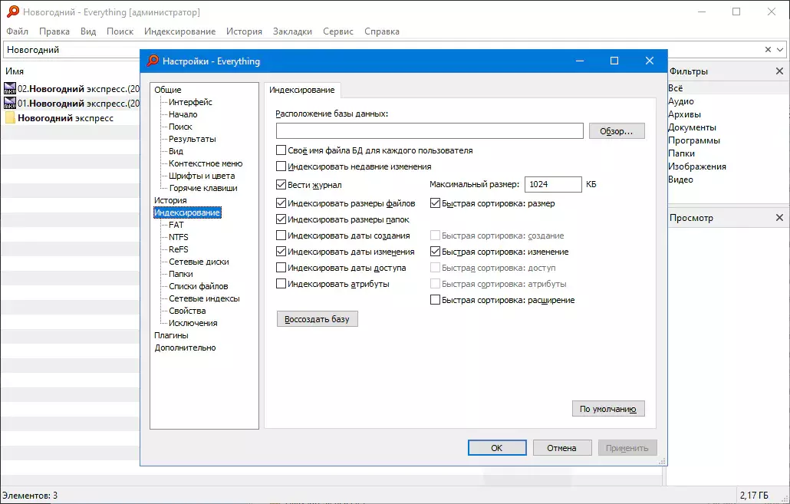Open the Индексирование menu
Viewport: 790px width, 504px height.
point(180,31)
